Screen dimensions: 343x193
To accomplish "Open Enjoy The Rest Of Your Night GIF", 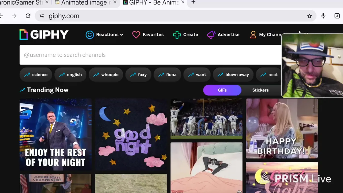I will pyautogui.click(x=55, y=134).
